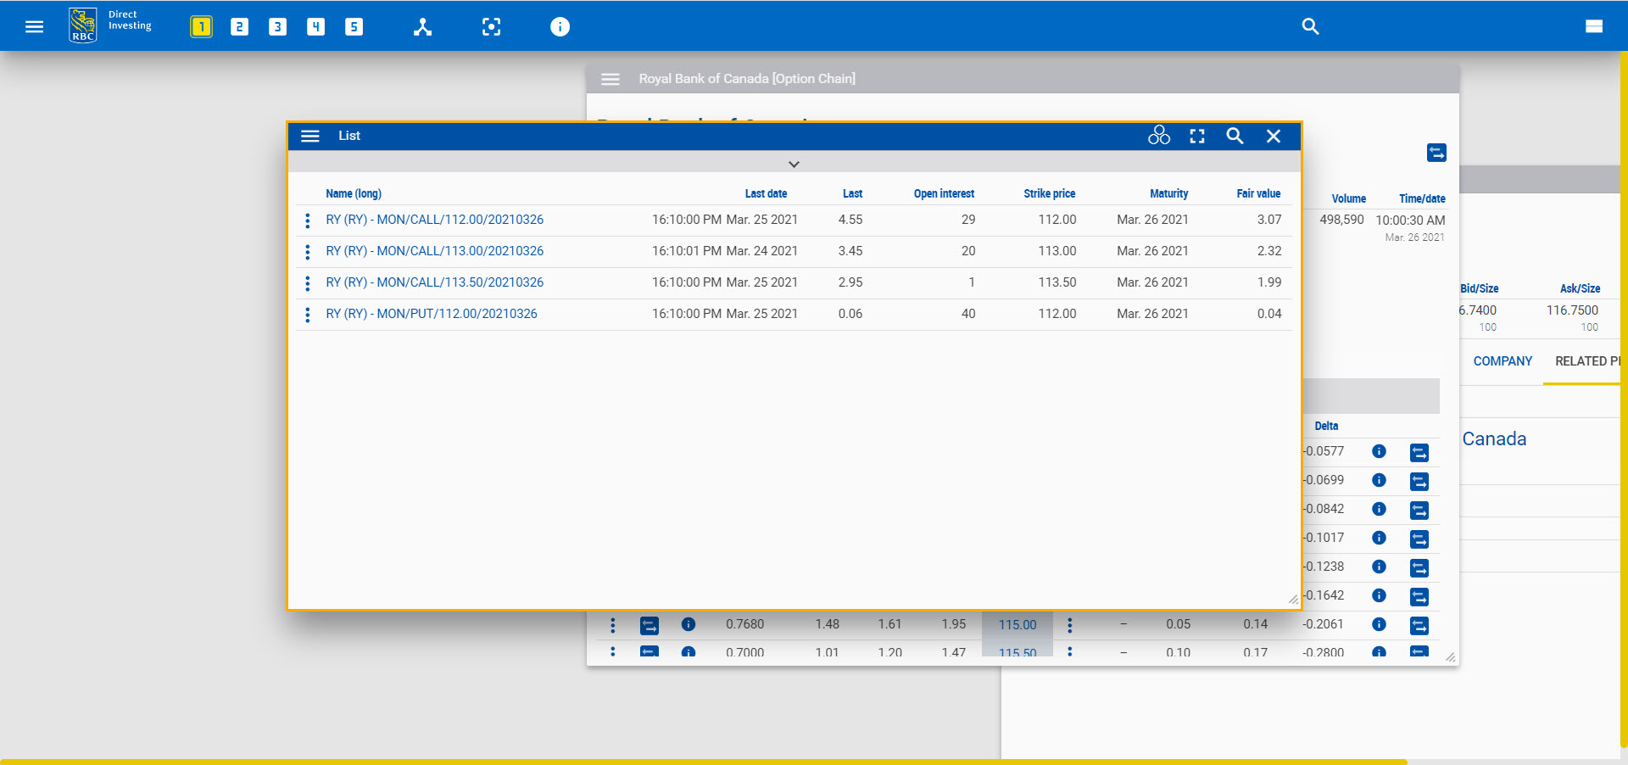This screenshot has width=1628, height=765.
Task: Open the List window hamburger menu
Action: pyautogui.click(x=310, y=136)
